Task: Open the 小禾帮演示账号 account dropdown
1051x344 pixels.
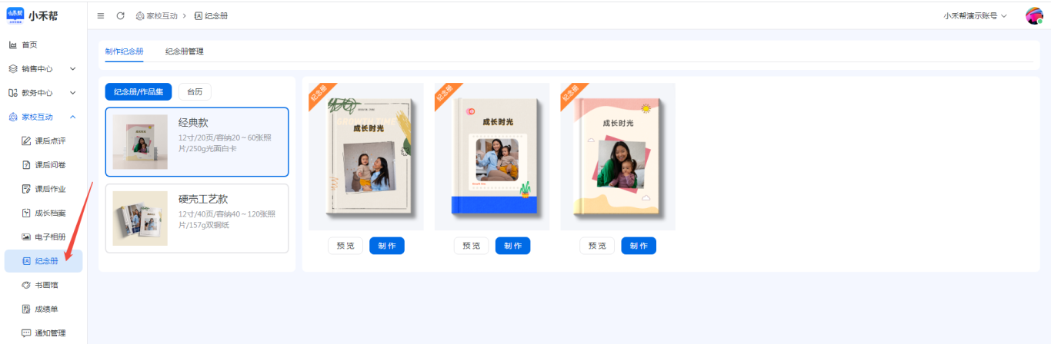Action: [x=975, y=16]
